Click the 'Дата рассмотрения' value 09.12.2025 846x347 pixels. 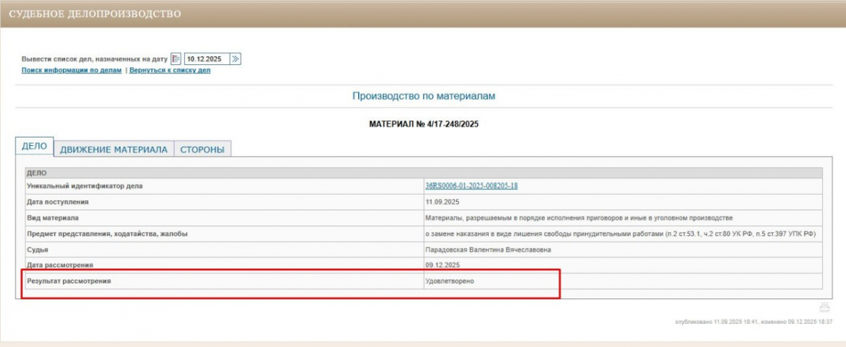coord(442,265)
